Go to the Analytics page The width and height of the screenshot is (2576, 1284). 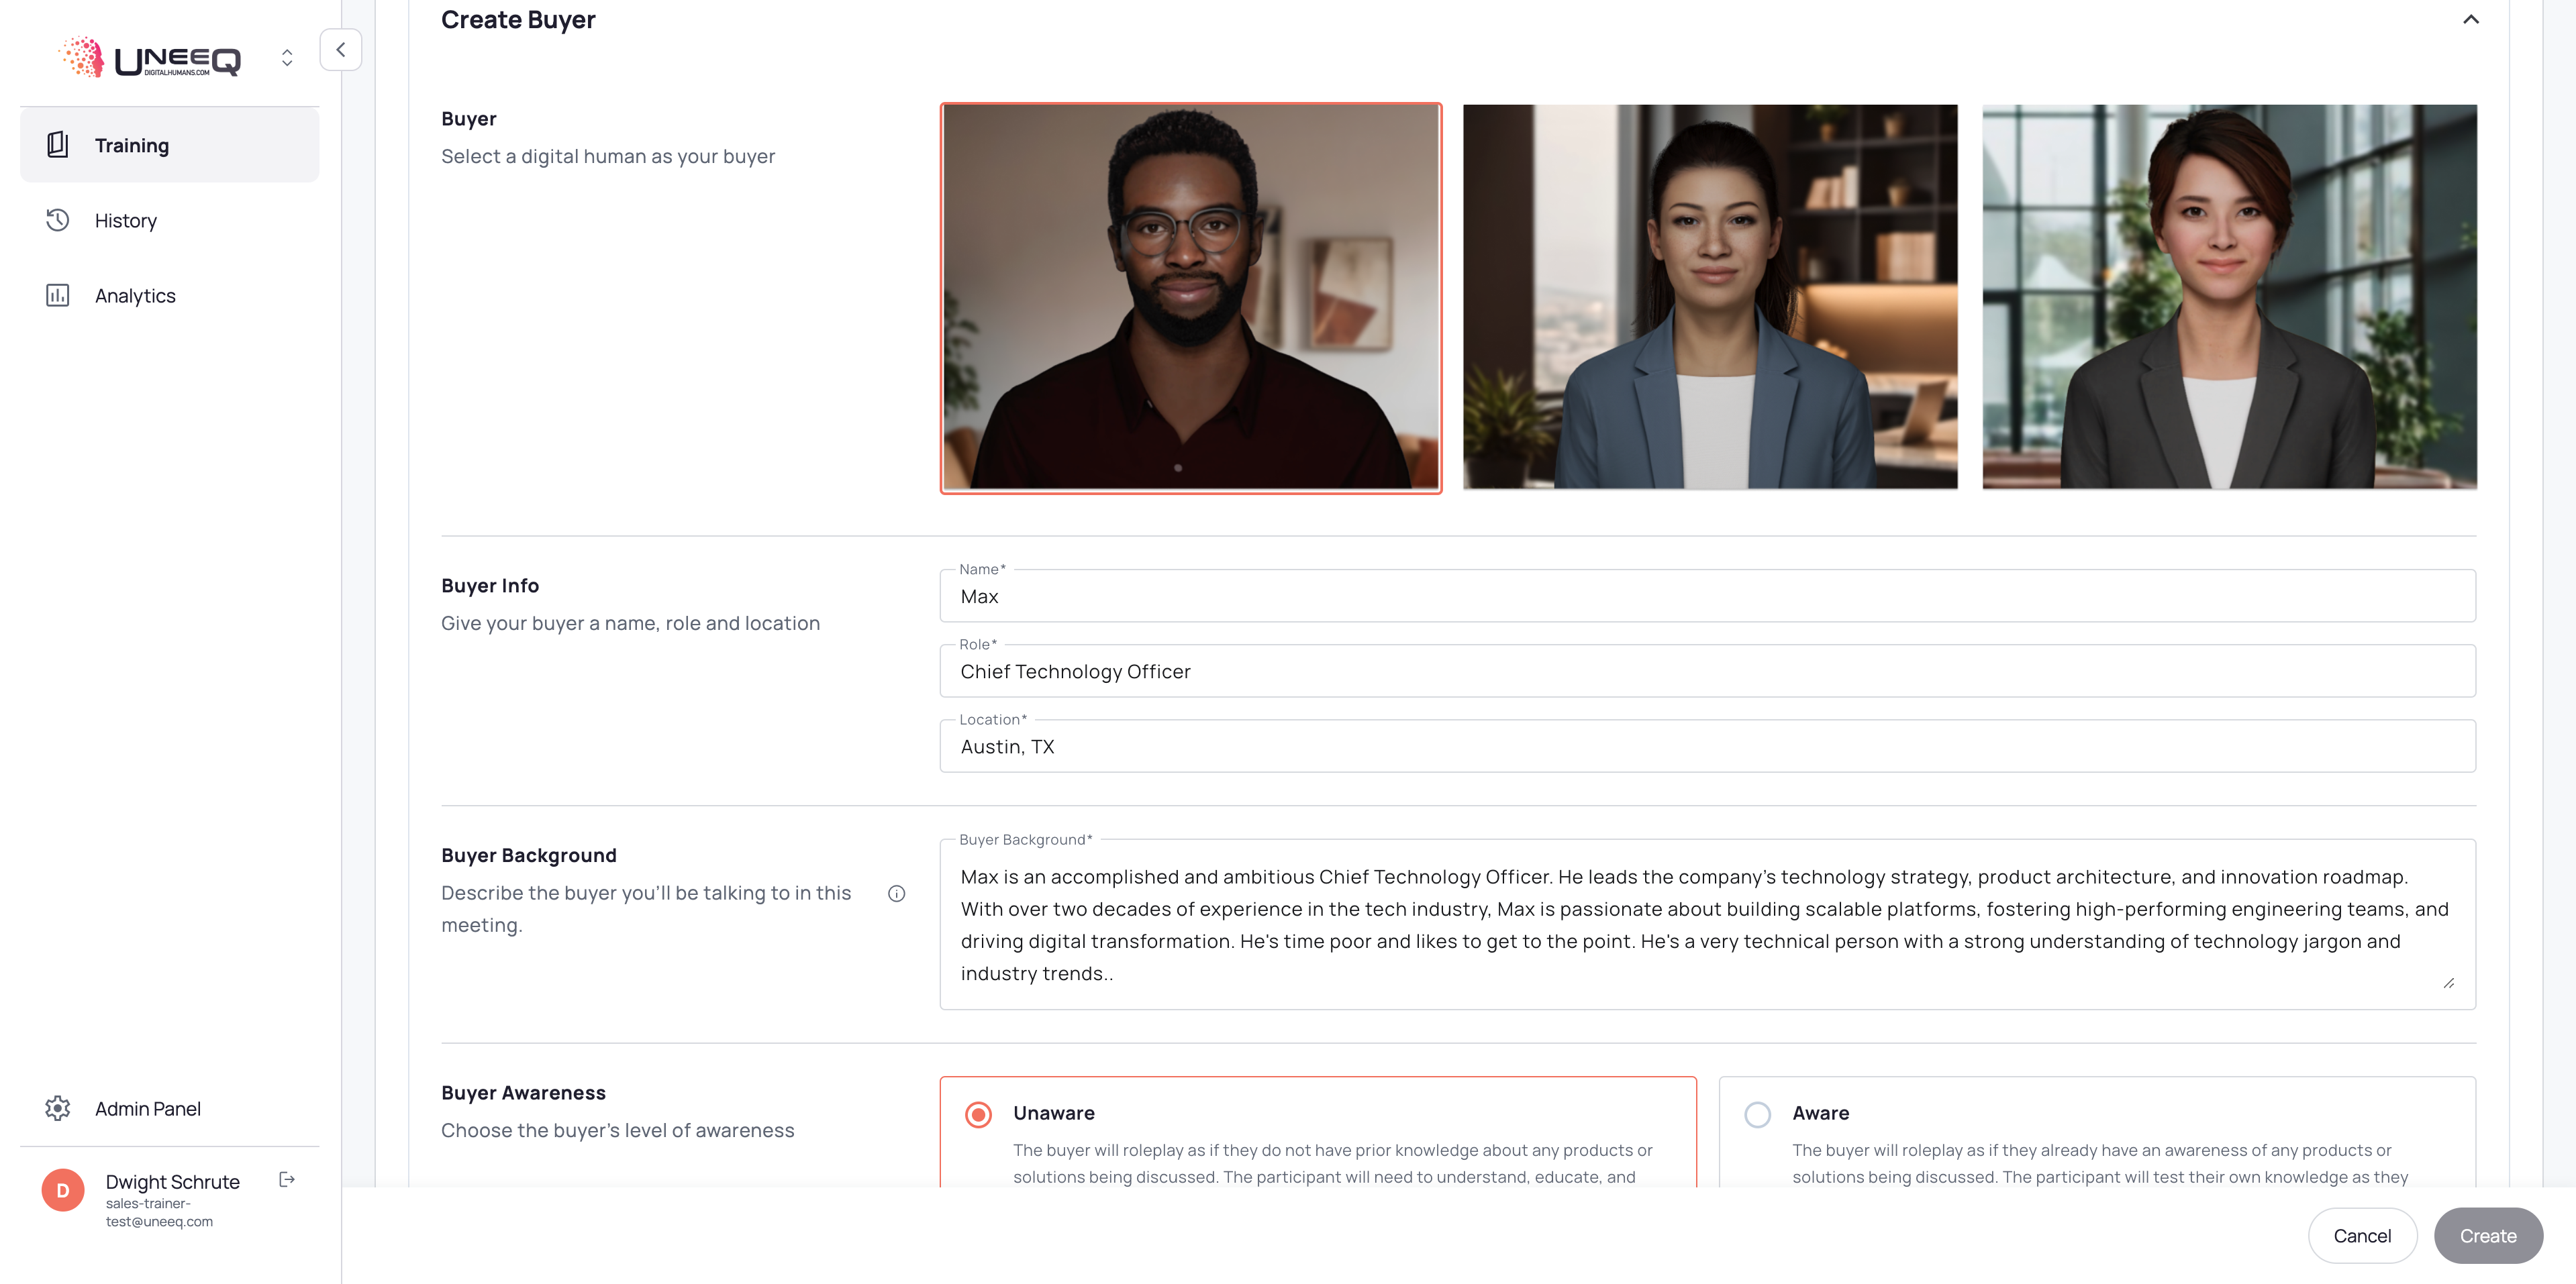135,296
